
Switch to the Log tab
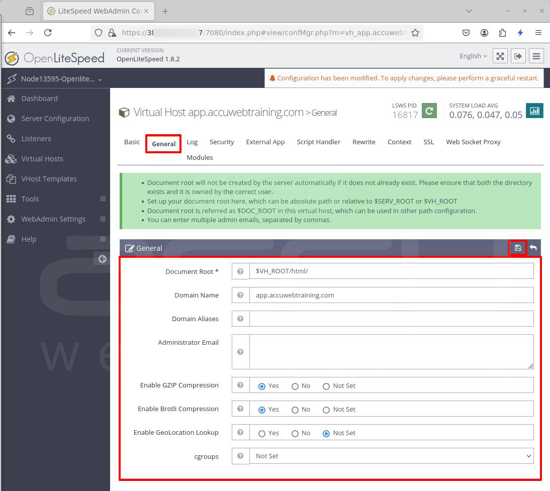click(x=192, y=142)
